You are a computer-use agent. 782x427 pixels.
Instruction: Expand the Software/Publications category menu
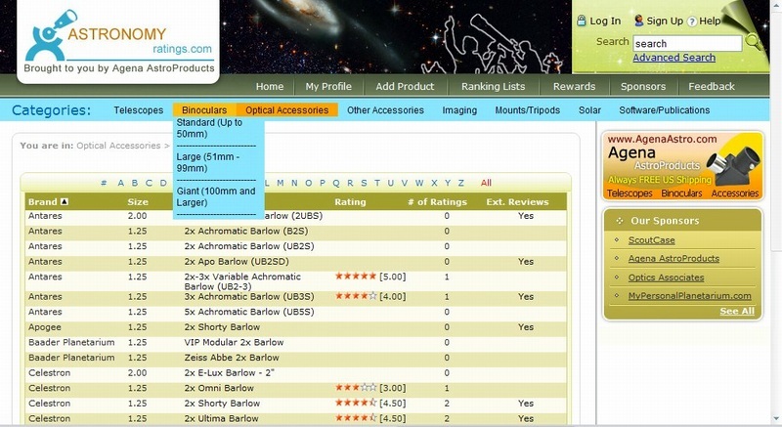[x=664, y=110]
